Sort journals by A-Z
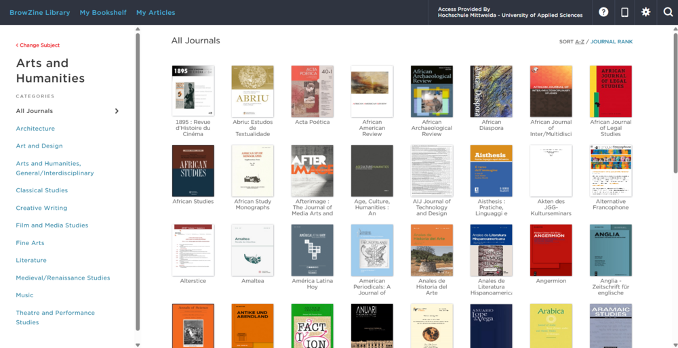 coord(580,42)
